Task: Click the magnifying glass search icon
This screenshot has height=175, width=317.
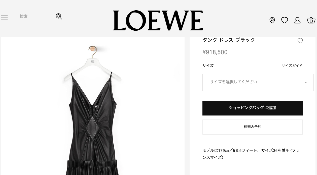Action: click(59, 16)
